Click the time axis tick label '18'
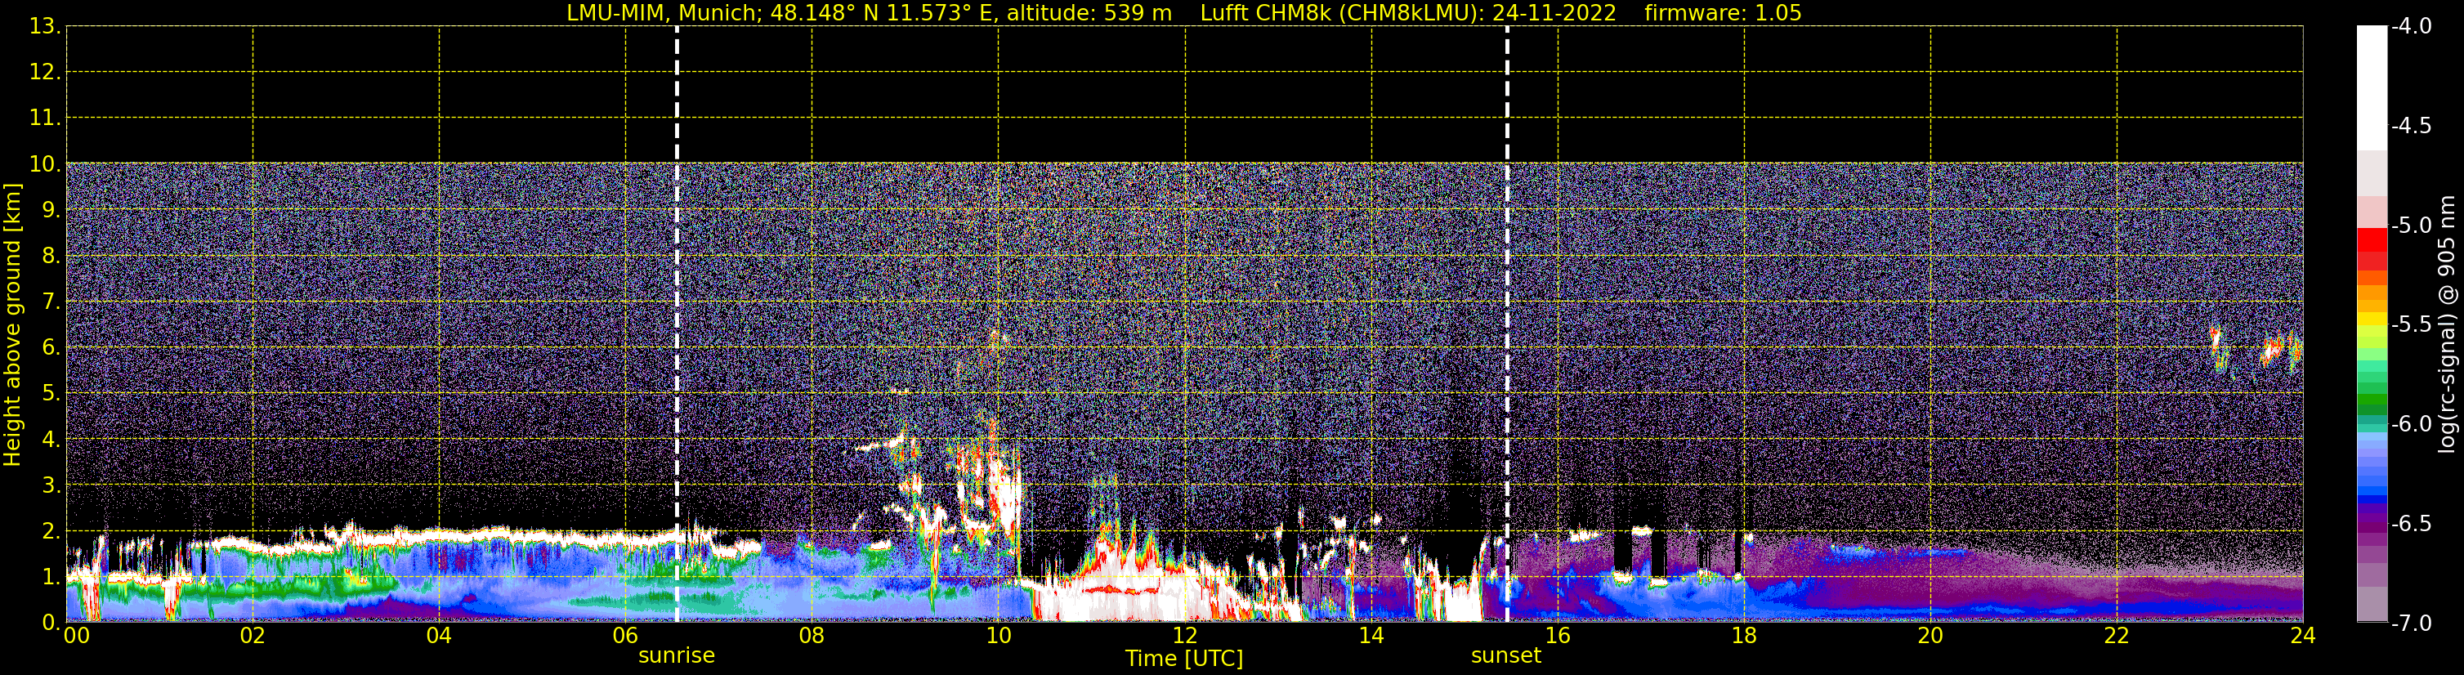2464x675 pixels. (1745, 636)
